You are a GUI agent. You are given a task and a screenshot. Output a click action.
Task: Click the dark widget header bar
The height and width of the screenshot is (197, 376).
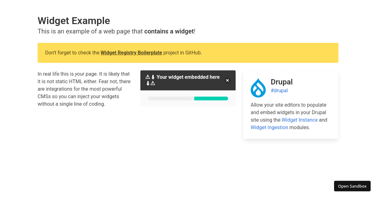coord(188,80)
